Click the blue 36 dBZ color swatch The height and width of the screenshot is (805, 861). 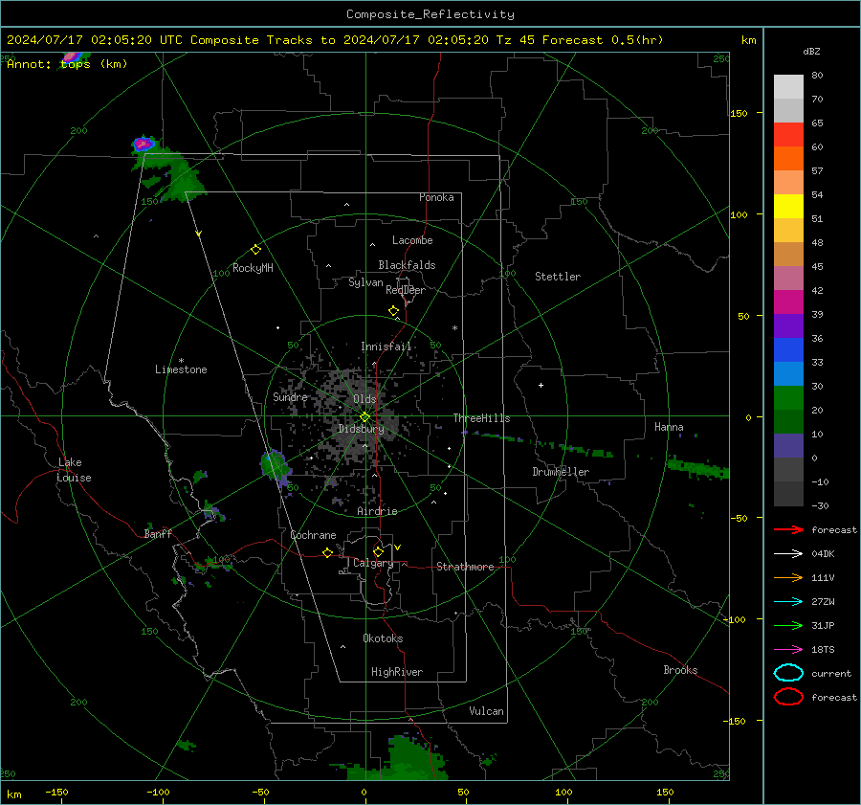click(788, 349)
